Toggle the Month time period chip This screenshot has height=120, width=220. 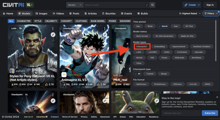tap(163, 26)
